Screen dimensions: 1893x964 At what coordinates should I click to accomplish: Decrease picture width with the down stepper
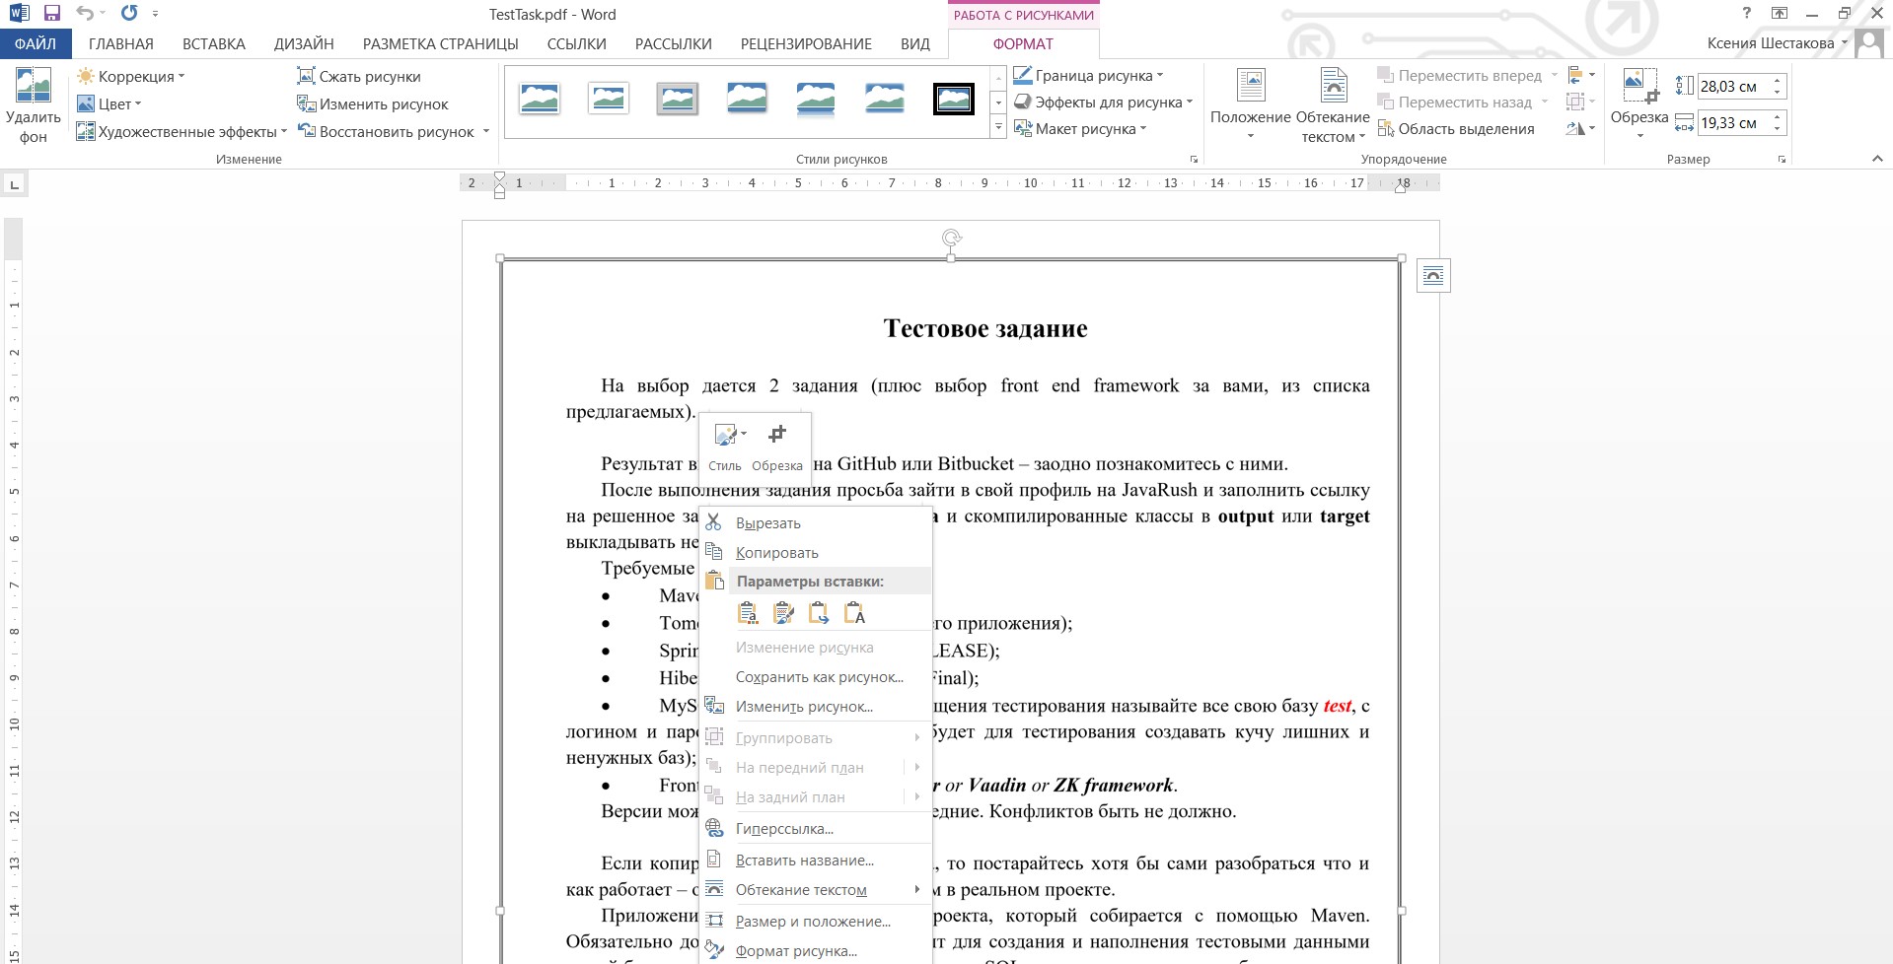point(1777,129)
